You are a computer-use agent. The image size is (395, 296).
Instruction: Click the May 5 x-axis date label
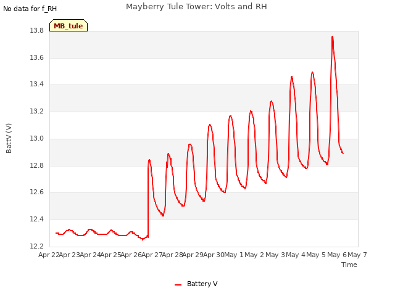(316, 255)
